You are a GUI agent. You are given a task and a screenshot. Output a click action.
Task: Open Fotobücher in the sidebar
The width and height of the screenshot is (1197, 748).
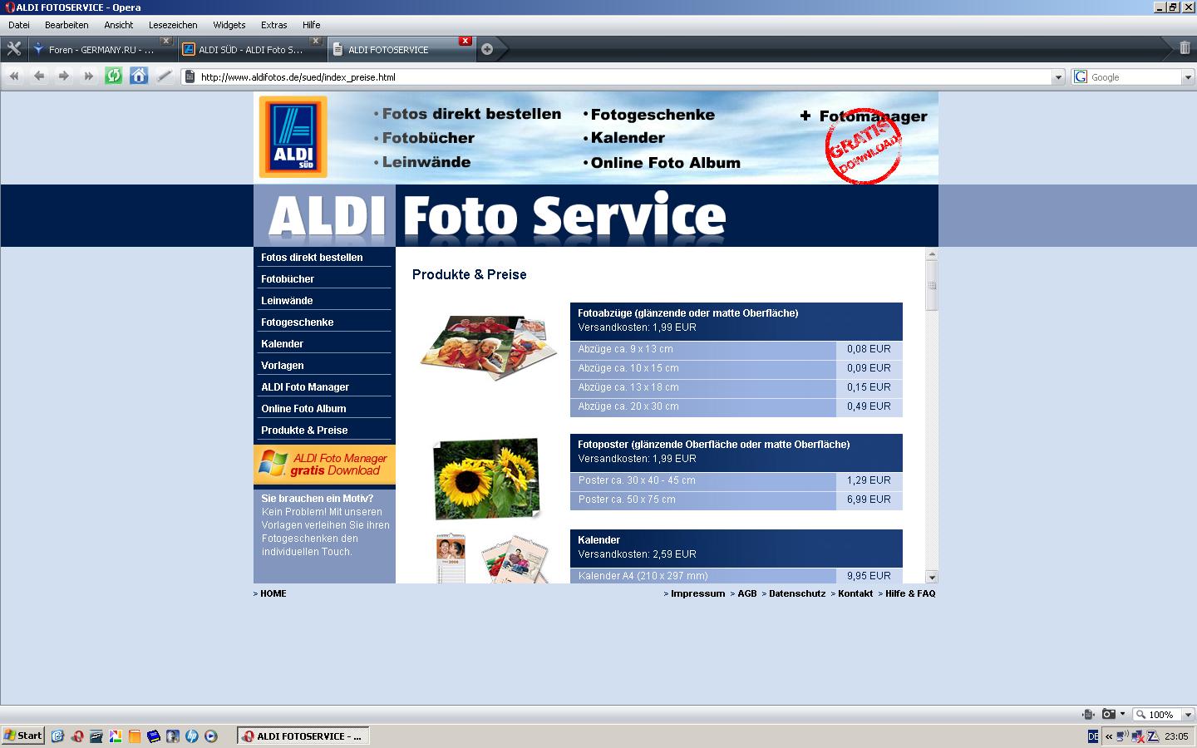[x=288, y=279]
